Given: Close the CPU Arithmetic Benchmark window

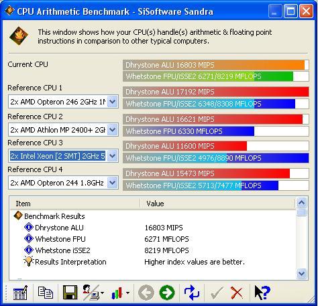Looking at the screenshot, I should click(x=306, y=11).
